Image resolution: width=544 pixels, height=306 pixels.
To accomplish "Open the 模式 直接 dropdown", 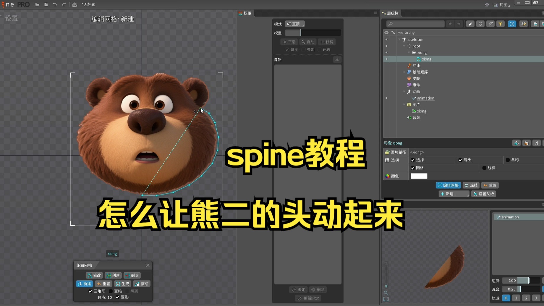I will 295,24.
